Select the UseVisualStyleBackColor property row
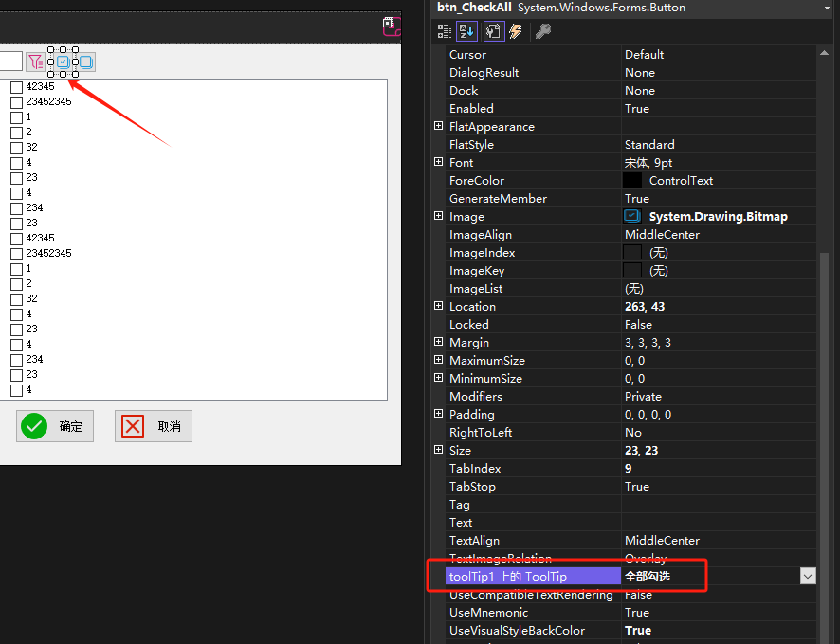This screenshot has height=644, width=840. (x=630, y=630)
